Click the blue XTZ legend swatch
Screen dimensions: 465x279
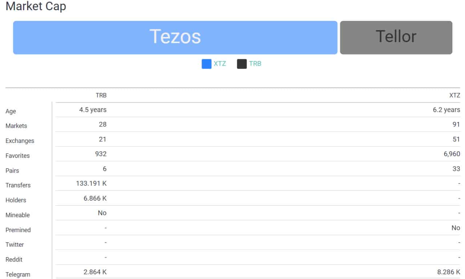[206, 64]
